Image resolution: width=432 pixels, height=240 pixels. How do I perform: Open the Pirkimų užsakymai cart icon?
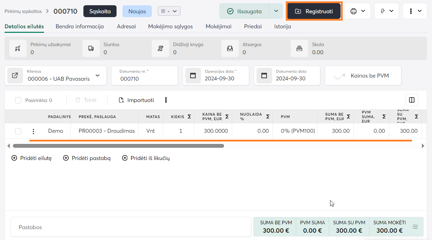pos(17,49)
